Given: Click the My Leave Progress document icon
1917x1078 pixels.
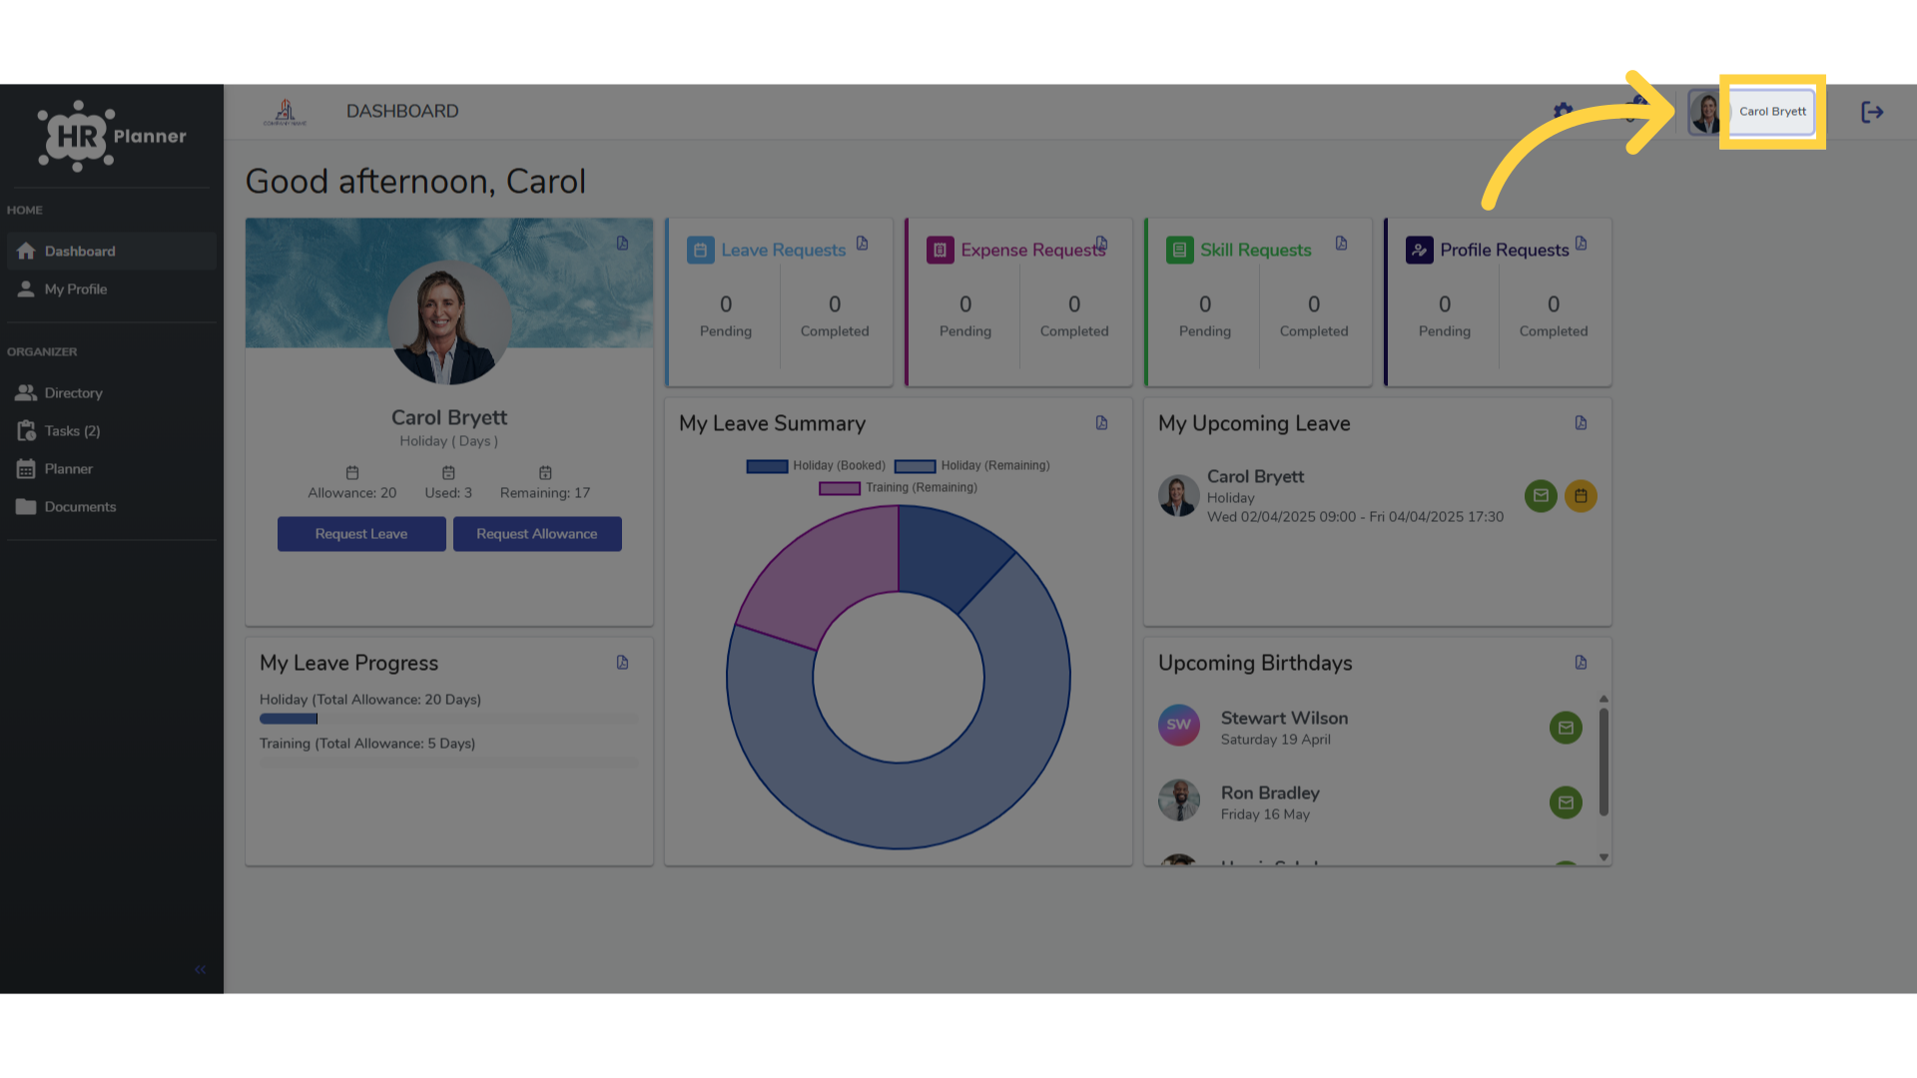Looking at the screenshot, I should click(622, 663).
